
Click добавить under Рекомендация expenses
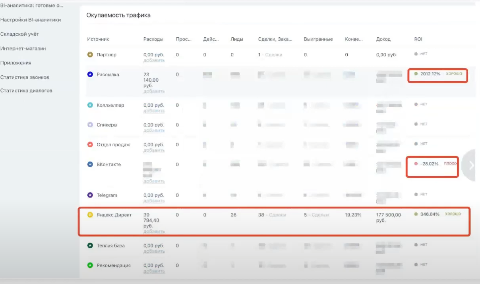coord(154,271)
